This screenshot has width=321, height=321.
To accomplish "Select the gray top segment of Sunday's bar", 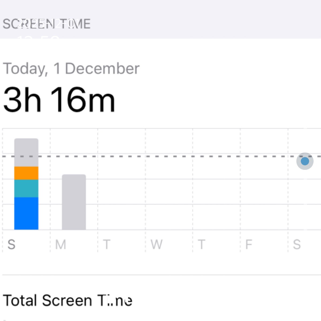I will pyautogui.click(x=26, y=152).
